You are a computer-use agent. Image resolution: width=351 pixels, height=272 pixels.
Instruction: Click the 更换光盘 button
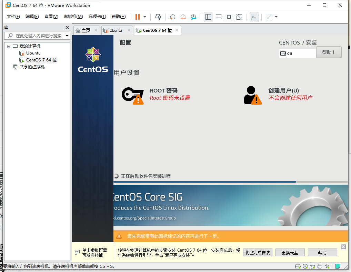[x=290, y=253]
